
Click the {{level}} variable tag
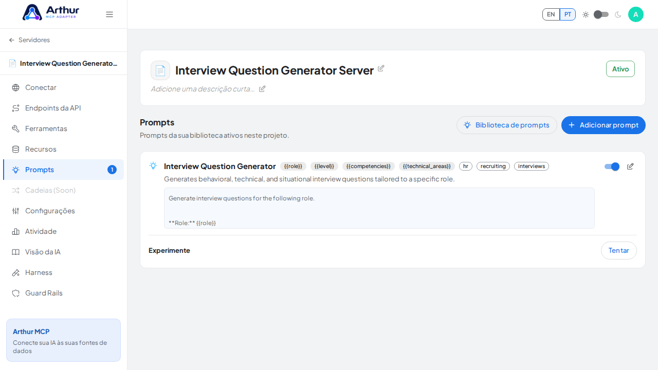coord(324,166)
